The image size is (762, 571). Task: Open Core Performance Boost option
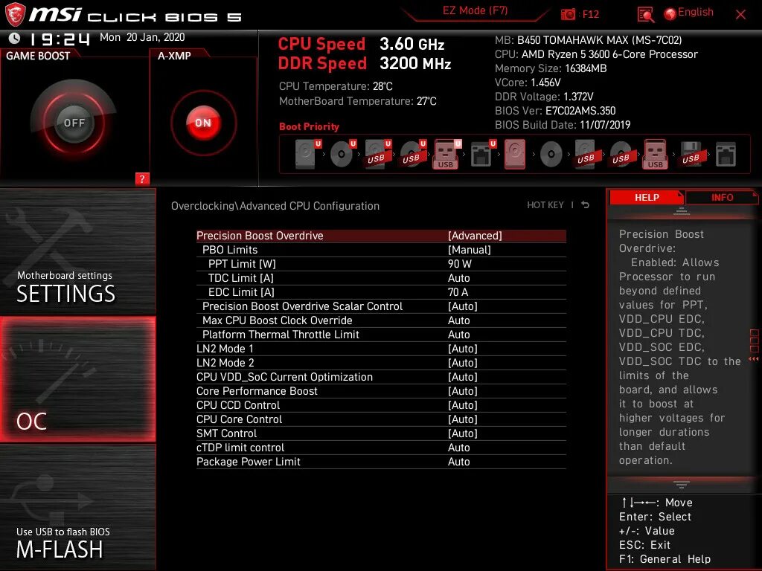[381, 391]
